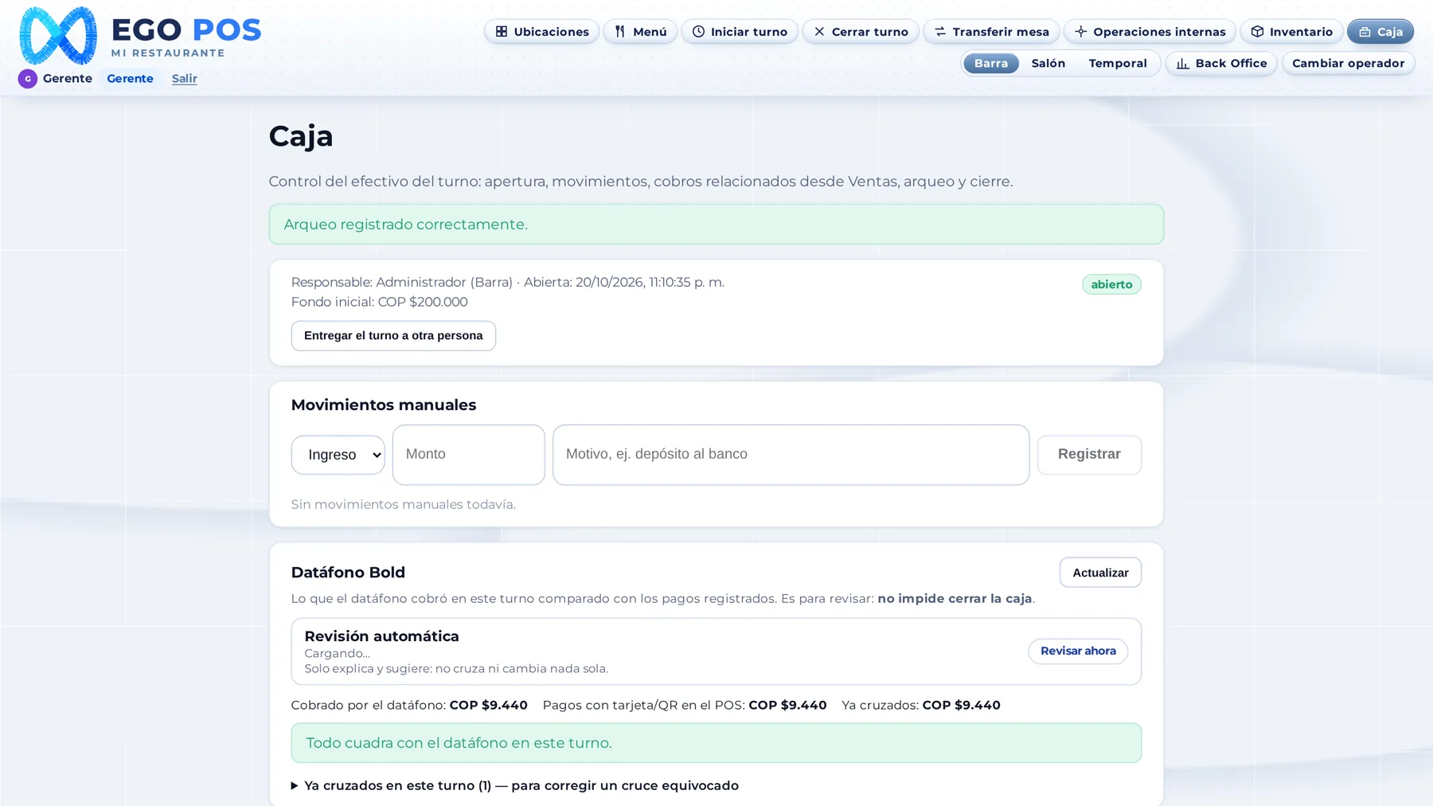1433x806 pixels.
Task: Click the Transferir mesa arrows icon
Action: coord(940,32)
